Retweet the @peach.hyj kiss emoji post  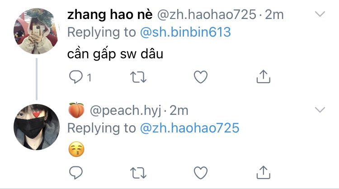[138, 173]
